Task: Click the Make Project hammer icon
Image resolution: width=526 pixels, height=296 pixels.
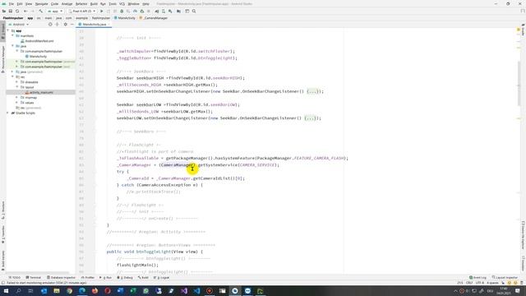Action: [x=40, y=11]
